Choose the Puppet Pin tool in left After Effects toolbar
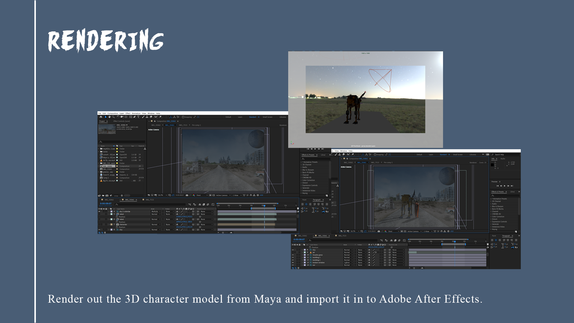The height and width of the screenshot is (323, 574). tap(160, 117)
